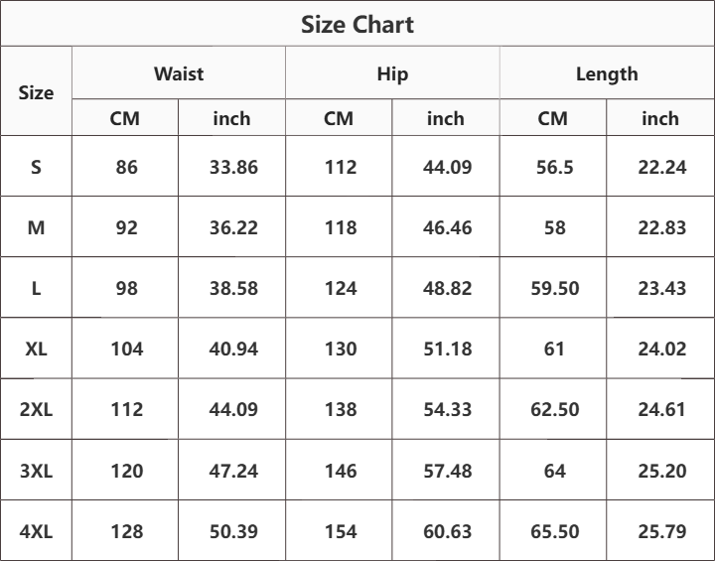Screen dimensions: 715x561
Task: Select hip inch value 60.63
Action: coord(447,531)
